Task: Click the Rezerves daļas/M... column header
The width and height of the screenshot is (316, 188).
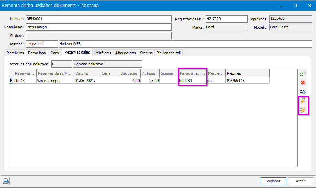Action: [55, 73]
